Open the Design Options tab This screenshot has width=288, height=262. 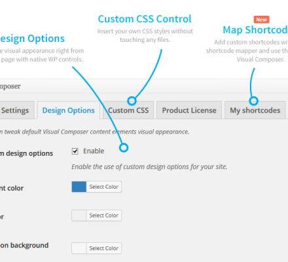click(69, 110)
